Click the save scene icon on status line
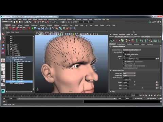This screenshot has width=163, height=122. point(20,22)
